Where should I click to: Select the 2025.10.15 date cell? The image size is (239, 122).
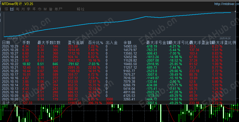point(10,82)
